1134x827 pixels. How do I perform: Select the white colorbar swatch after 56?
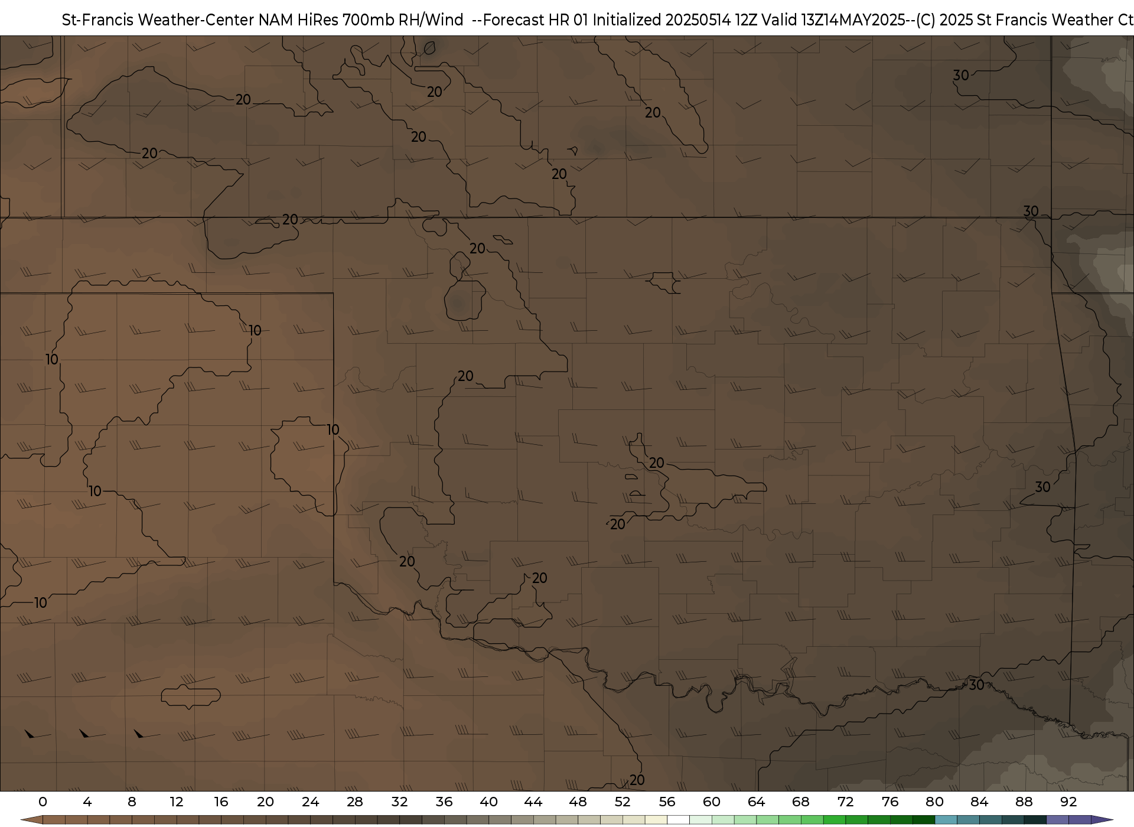coord(678,820)
